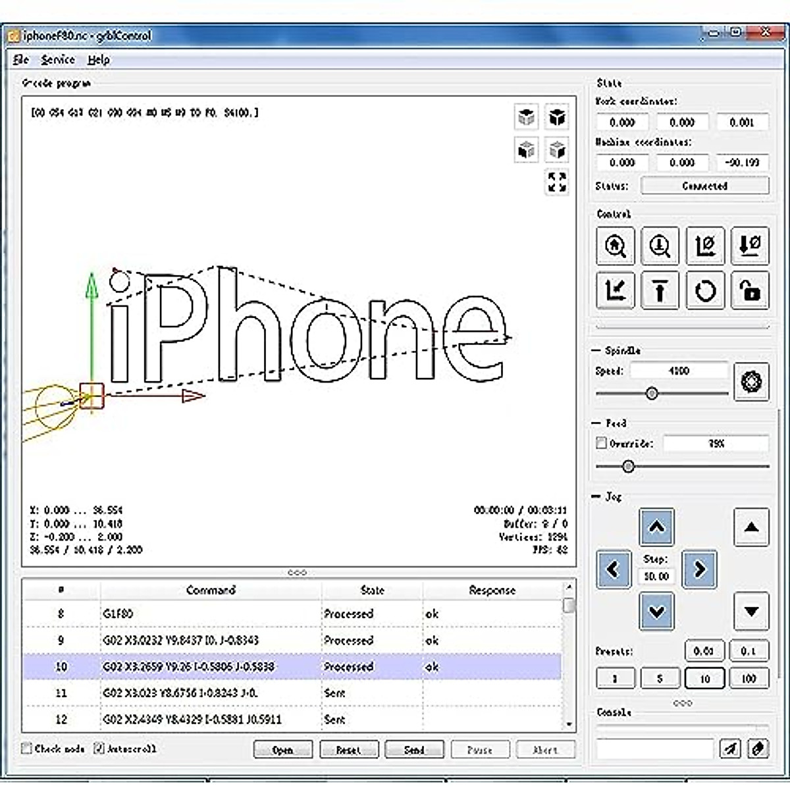Collapse the Spindle panel section
Viewport: 790px width, 790px height.
(x=597, y=351)
